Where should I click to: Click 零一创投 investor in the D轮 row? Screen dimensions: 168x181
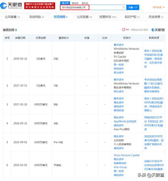pos(119,65)
